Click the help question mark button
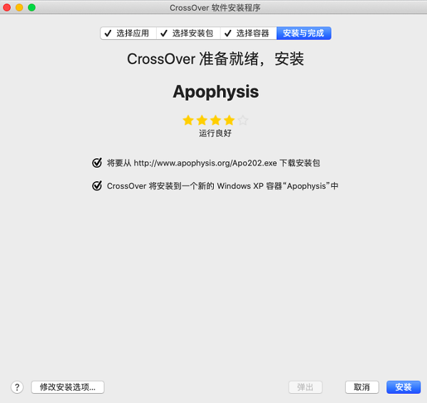The height and width of the screenshot is (403, 427). [x=17, y=387]
